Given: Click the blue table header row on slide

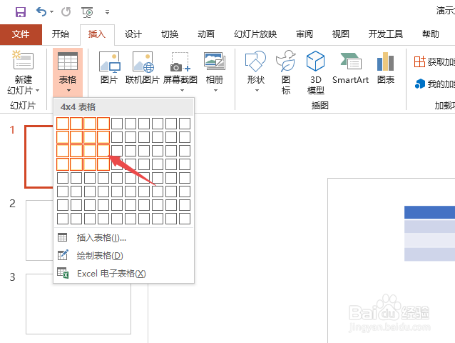Looking at the screenshot, I should (x=430, y=212).
